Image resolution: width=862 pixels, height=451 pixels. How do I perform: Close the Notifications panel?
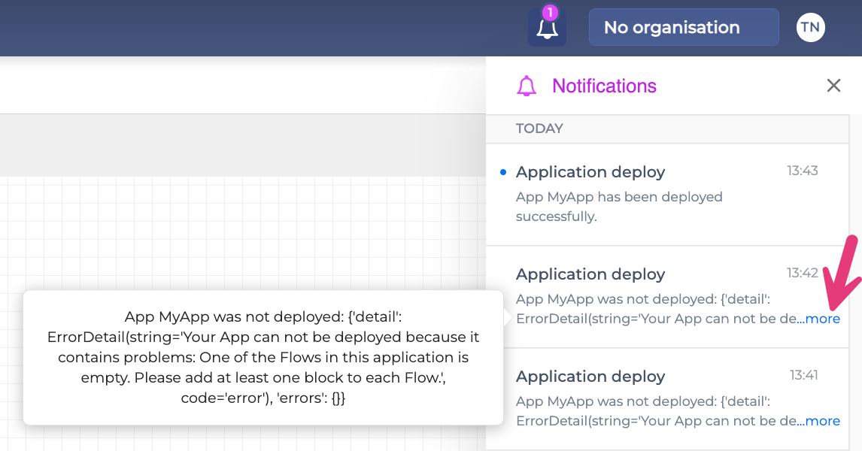[833, 86]
